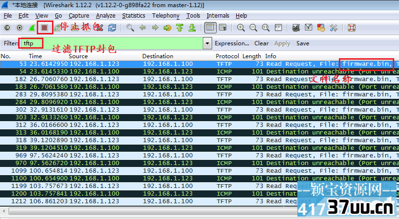Open display filters dialog icon
Image resolution: width=399 pixels, height=219 pixels.
pos(308,28)
